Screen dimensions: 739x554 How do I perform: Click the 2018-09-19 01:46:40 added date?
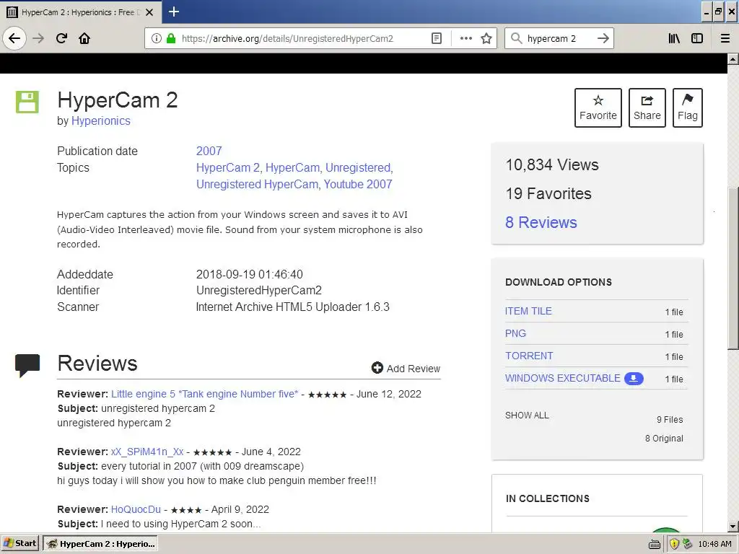[x=249, y=274]
